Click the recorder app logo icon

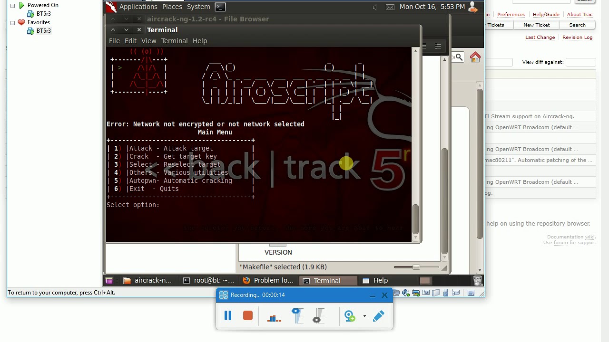tap(223, 295)
